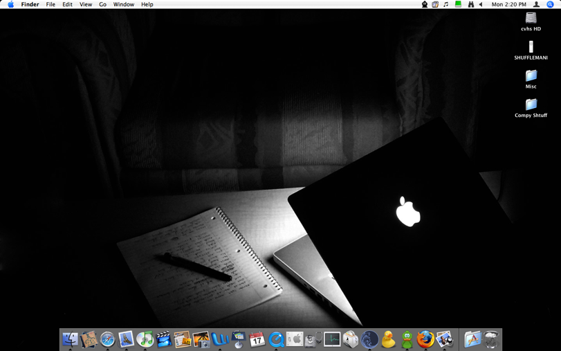Launch Cyberduck yellow duck icon
This screenshot has width=561, height=351.
pos(388,339)
